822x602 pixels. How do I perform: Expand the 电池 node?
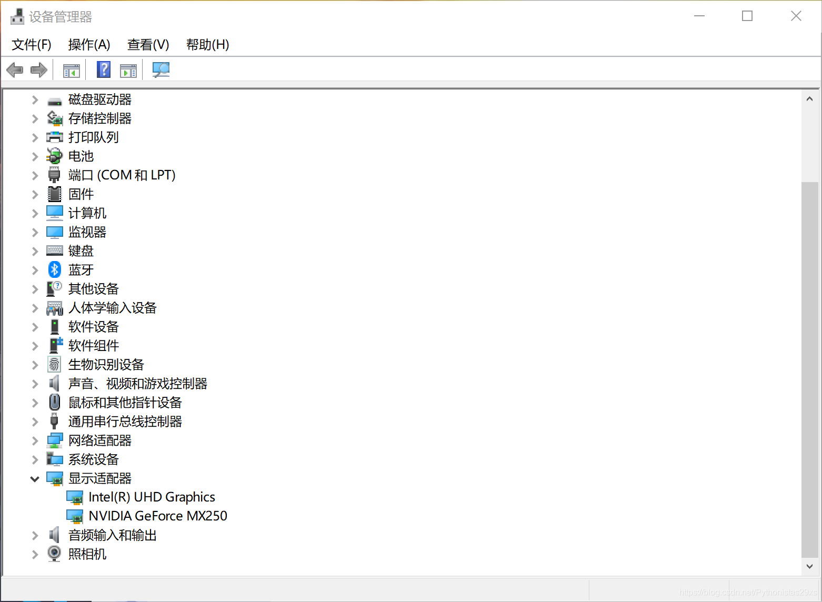pyautogui.click(x=35, y=156)
